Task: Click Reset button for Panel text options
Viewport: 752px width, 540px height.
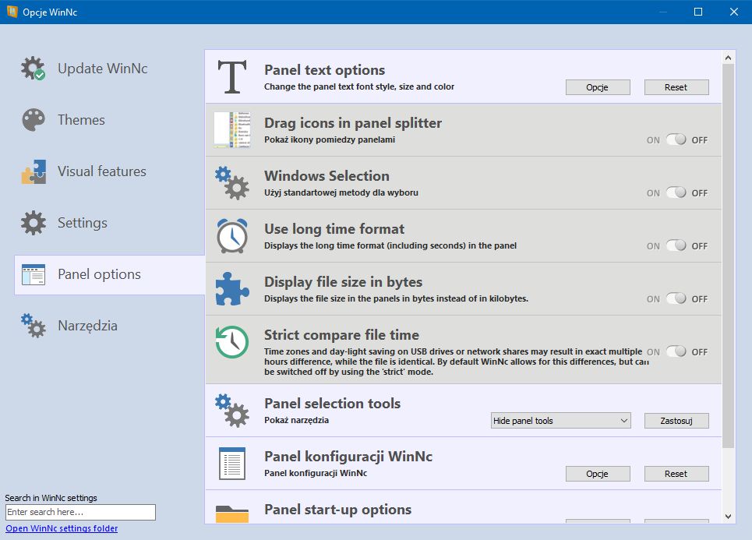Action: (676, 87)
